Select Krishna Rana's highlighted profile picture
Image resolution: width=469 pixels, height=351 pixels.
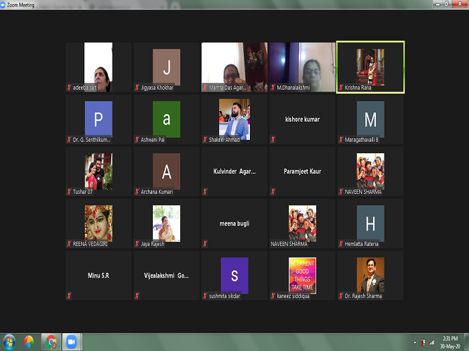pos(371,67)
